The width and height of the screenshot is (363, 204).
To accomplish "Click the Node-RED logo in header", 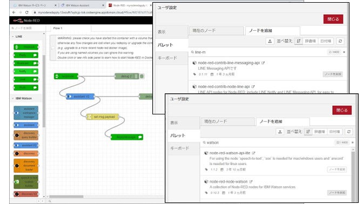I will tap(26, 21).
